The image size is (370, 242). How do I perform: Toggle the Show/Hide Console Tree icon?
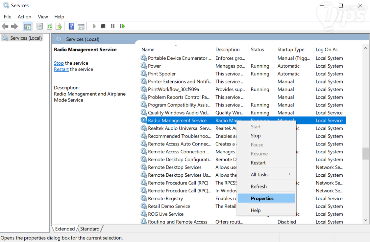point(27,26)
